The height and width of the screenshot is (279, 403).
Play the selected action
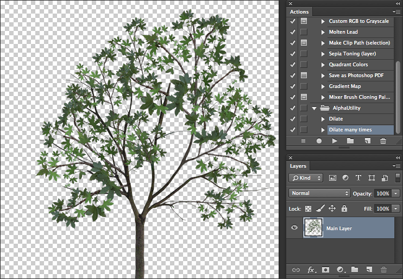click(x=335, y=141)
